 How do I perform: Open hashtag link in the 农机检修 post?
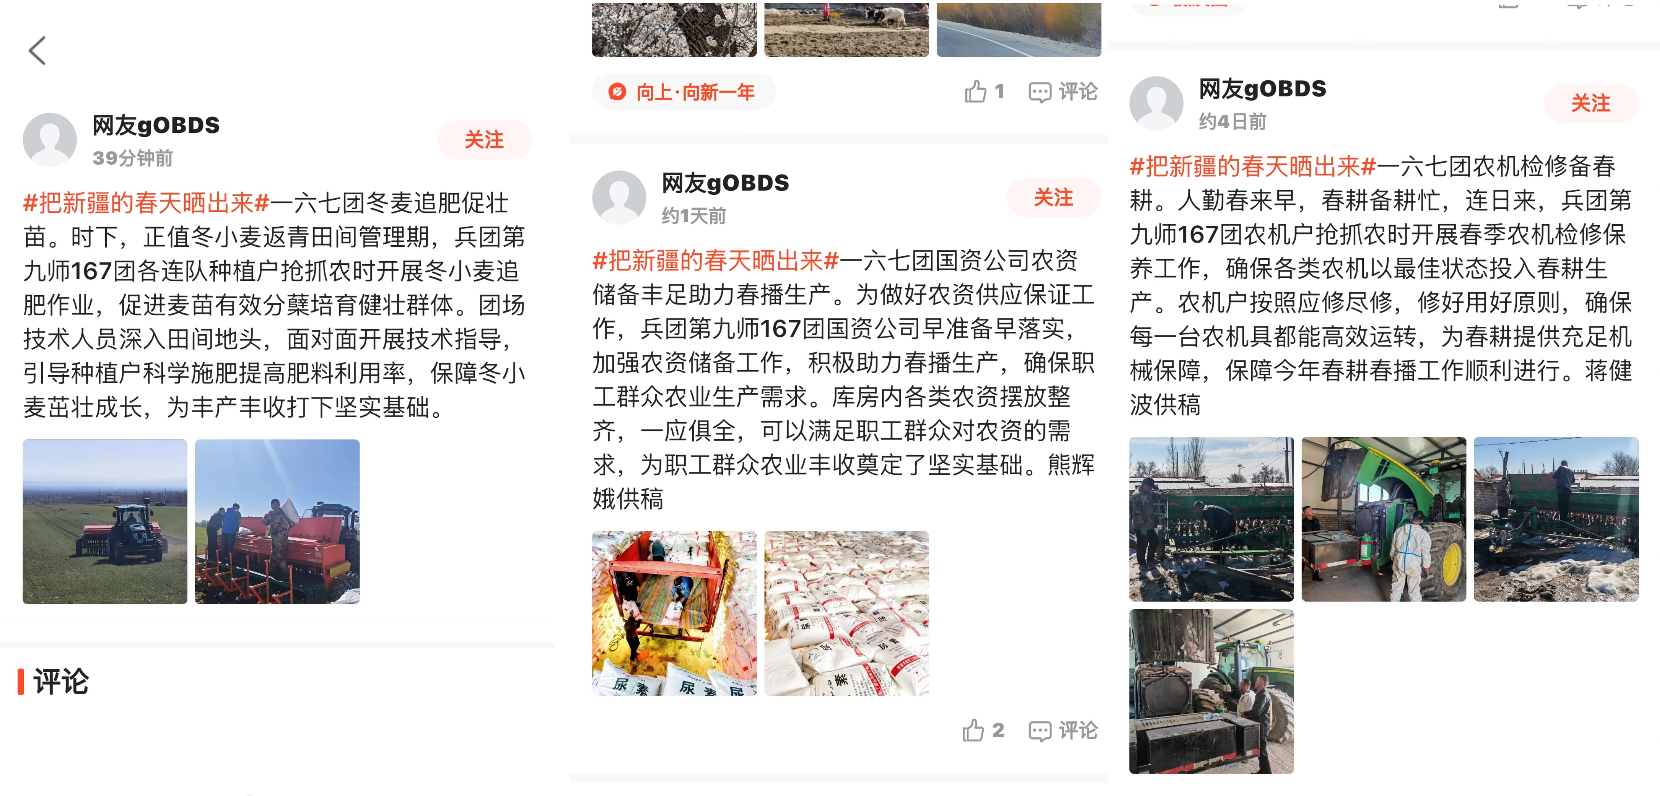click(x=1253, y=166)
